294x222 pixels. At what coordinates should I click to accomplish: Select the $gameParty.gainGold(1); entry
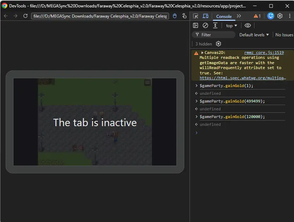(x=226, y=86)
